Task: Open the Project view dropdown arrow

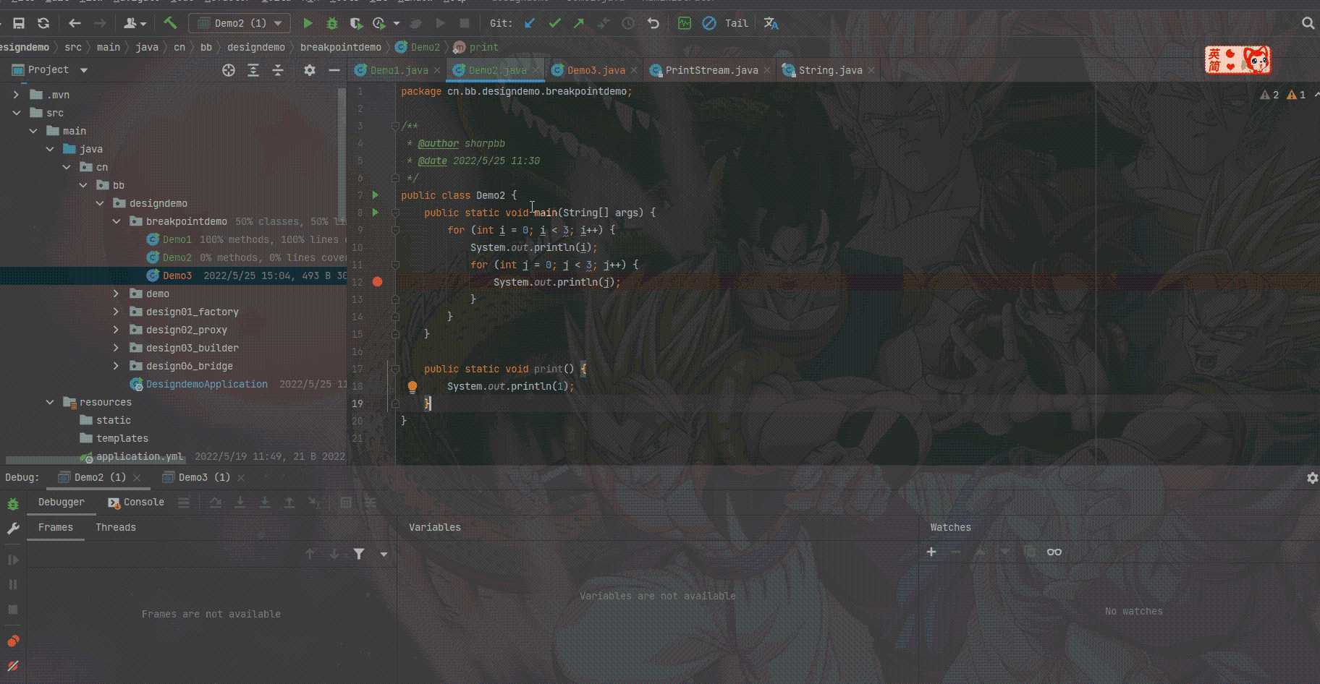Action: [x=84, y=70]
